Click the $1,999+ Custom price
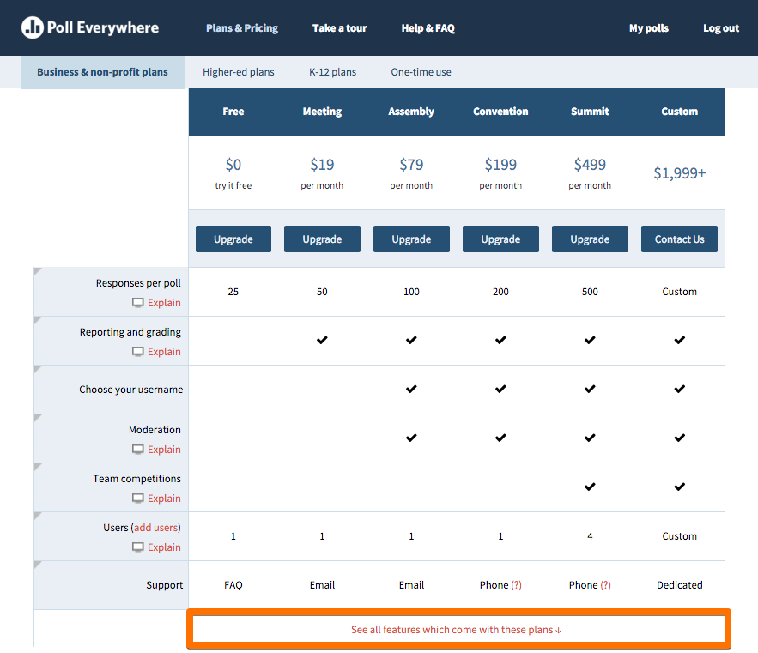758x653 pixels. pyautogui.click(x=679, y=173)
